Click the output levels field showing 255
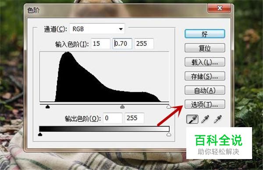The image size is (263, 170). [x=135, y=118]
